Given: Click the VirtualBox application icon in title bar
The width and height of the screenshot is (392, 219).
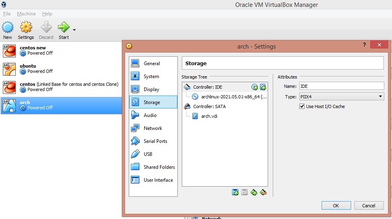Looking at the screenshot, I should [4, 4].
